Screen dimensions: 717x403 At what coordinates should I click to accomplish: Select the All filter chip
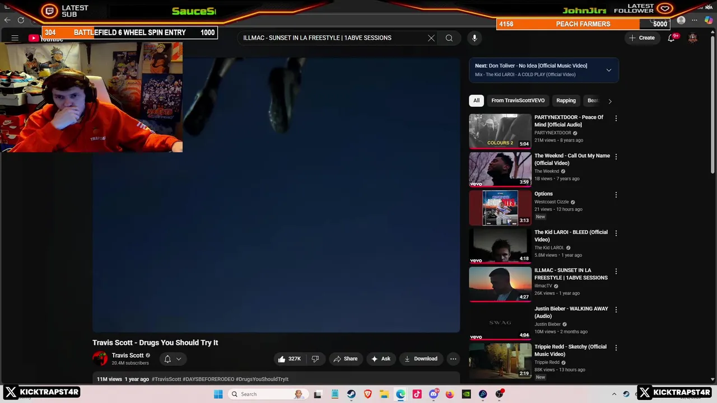[476, 101]
